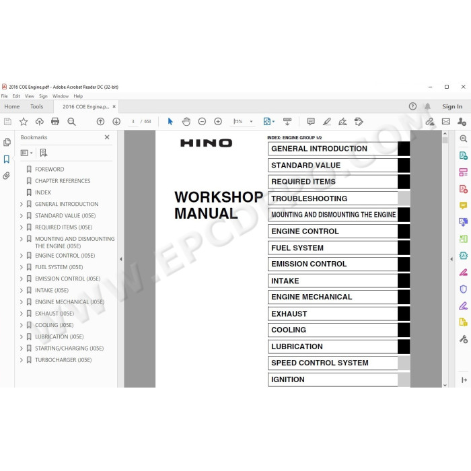471x471 pixels.
Task: Enable scrolling mode keyboard icon
Action: coord(287,122)
